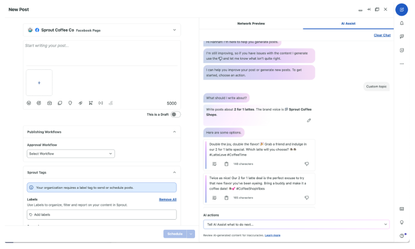Select the Twice as nice post option text
Screen dimensions: 415x249
(257, 183)
